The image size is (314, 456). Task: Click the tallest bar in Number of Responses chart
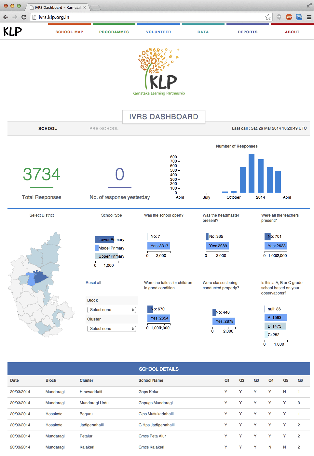[252, 173]
